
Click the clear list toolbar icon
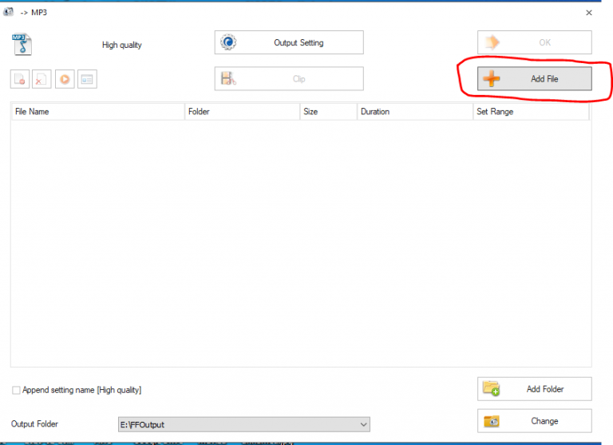pyautogui.click(x=42, y=79)
